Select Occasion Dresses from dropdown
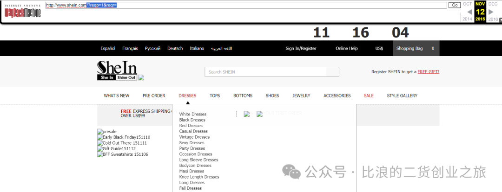 196,154
